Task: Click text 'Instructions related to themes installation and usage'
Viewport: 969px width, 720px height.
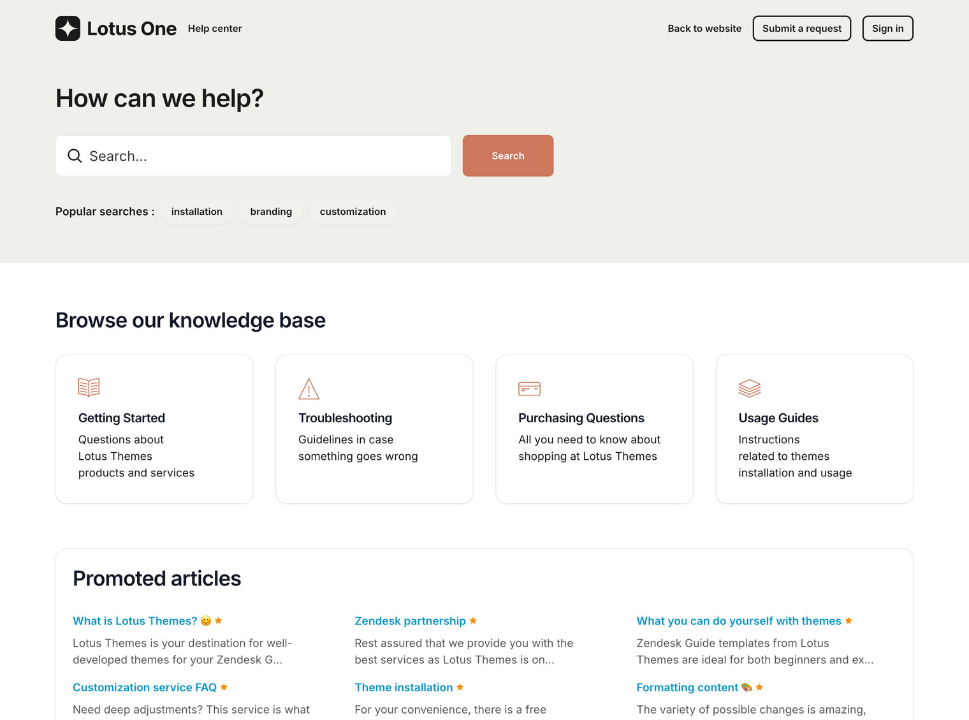Action: click(795, 456)
